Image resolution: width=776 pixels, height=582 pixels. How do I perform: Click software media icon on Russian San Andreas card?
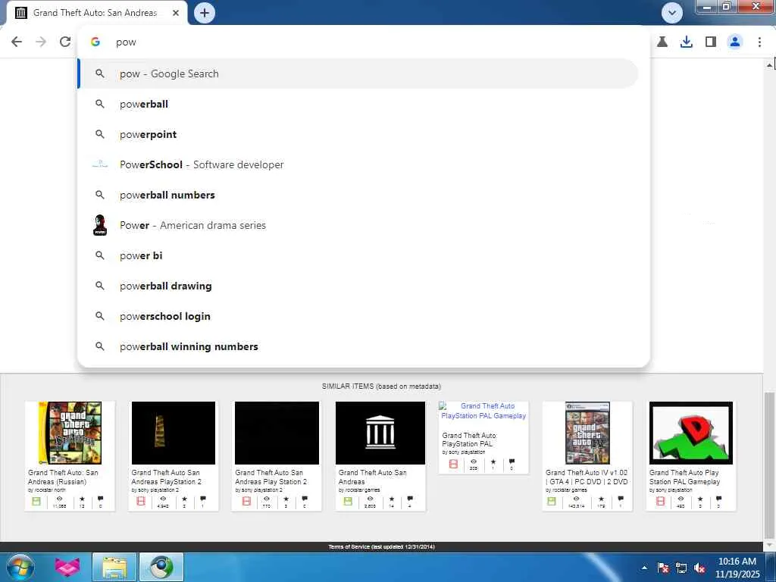[36, 502]
